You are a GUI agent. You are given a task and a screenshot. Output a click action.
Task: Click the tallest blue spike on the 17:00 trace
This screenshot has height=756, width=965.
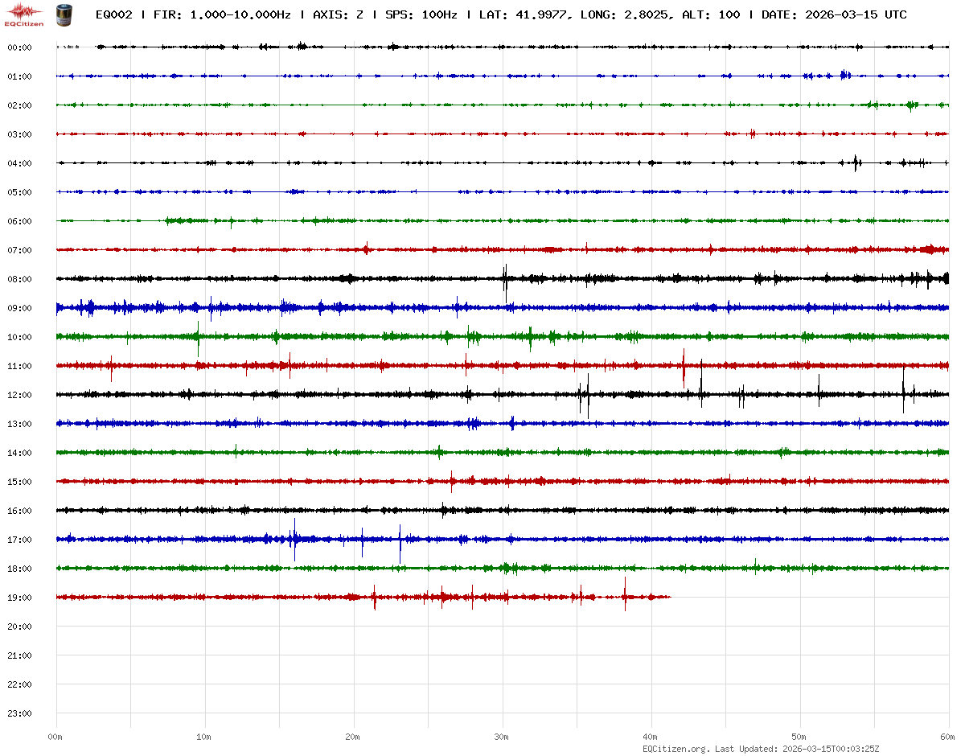coord(294,537)
